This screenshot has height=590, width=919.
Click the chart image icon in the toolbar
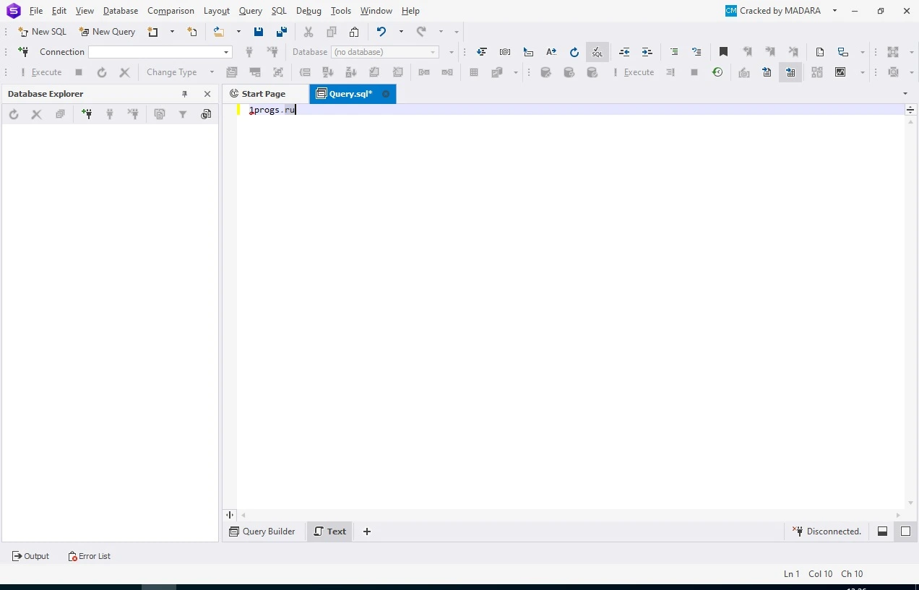point(840,72)
